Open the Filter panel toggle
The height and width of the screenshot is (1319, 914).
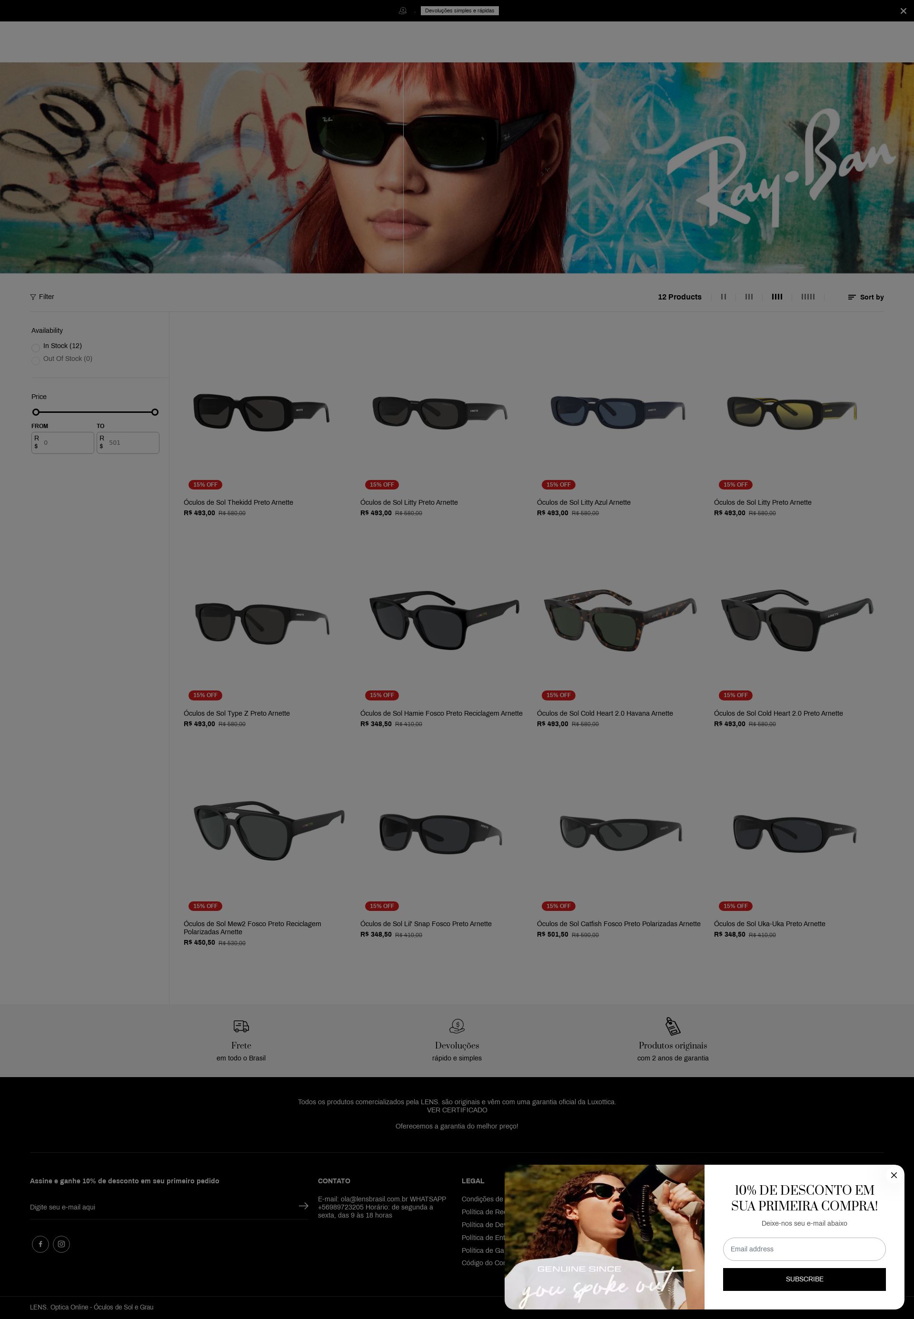pyautogui.click(x=42, y=297)
